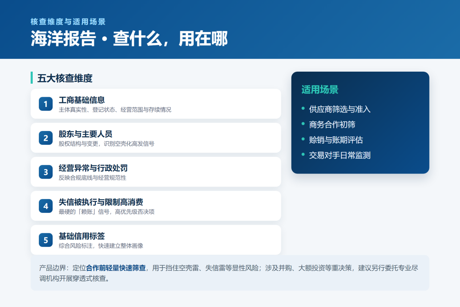Viewport: 460px width, 307px height.
Task: Select the description "最硬的「赖账」信号，高优先级否决项"
Action: [x=106, y=212]
